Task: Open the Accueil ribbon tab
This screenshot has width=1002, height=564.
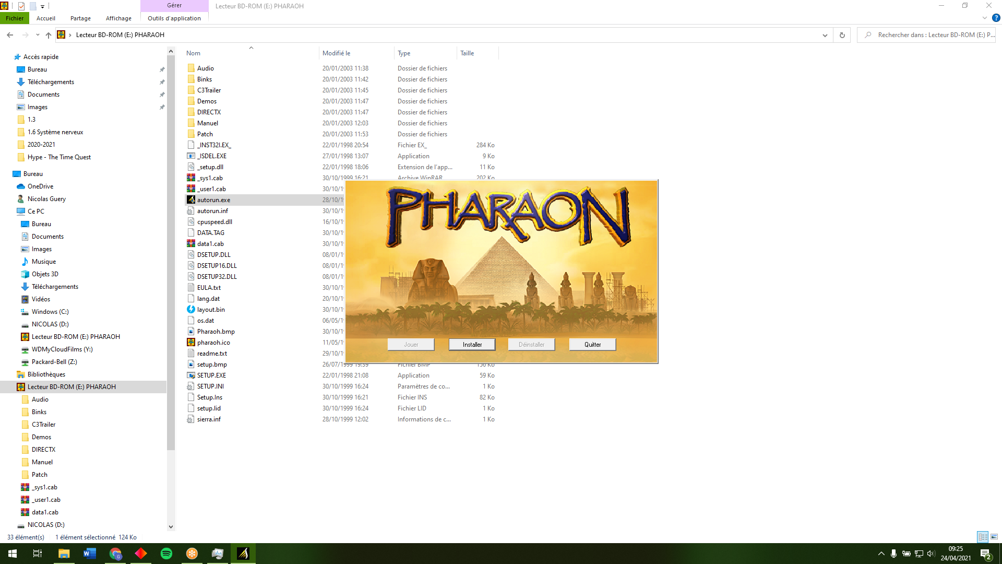Action: (46, 18)
